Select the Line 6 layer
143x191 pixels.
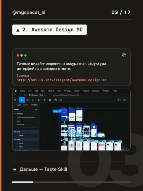(x=26, y=143)
